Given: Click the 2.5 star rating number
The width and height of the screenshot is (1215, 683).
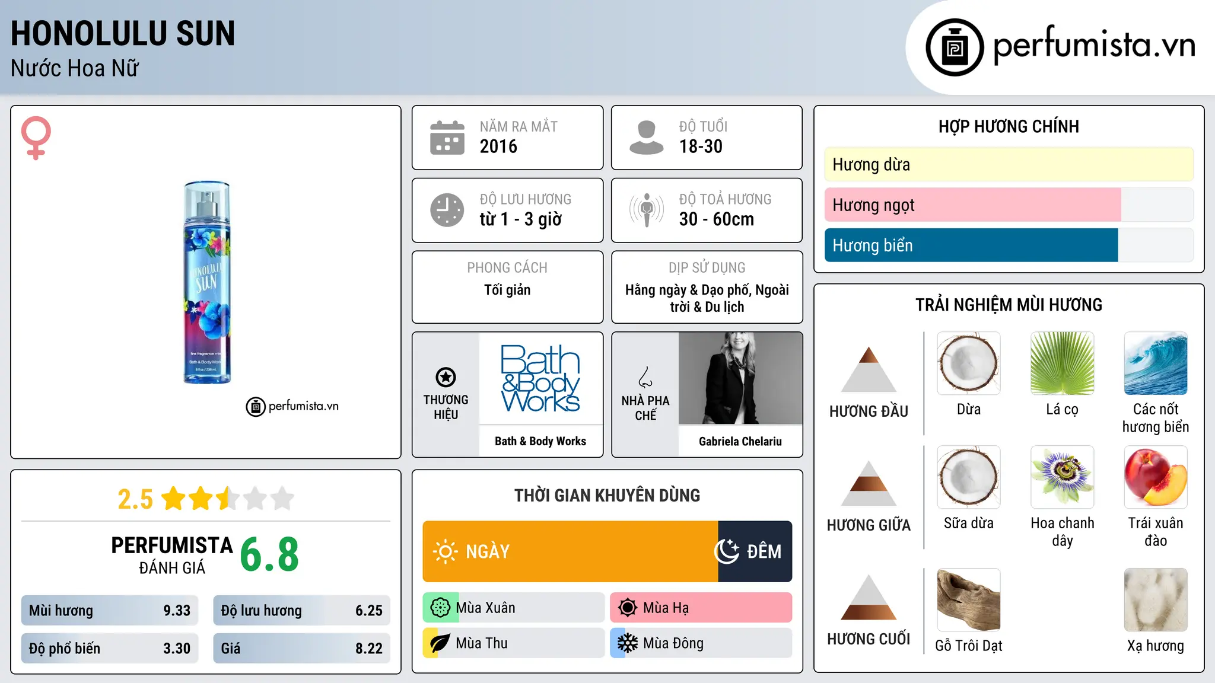Looking at the screenshot, I should [x=135, y=499].
